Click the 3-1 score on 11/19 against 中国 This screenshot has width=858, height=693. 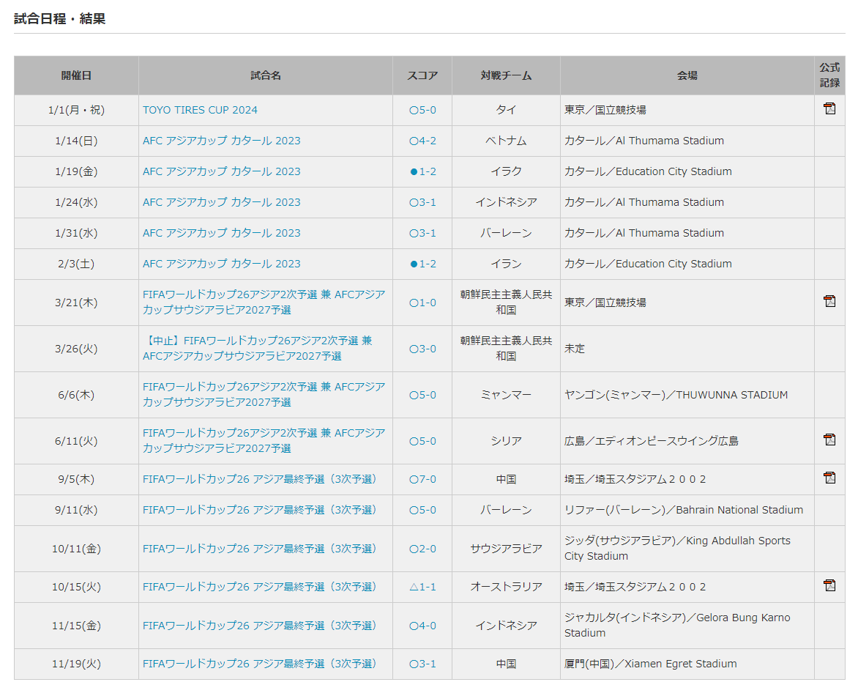pos(422,664)
